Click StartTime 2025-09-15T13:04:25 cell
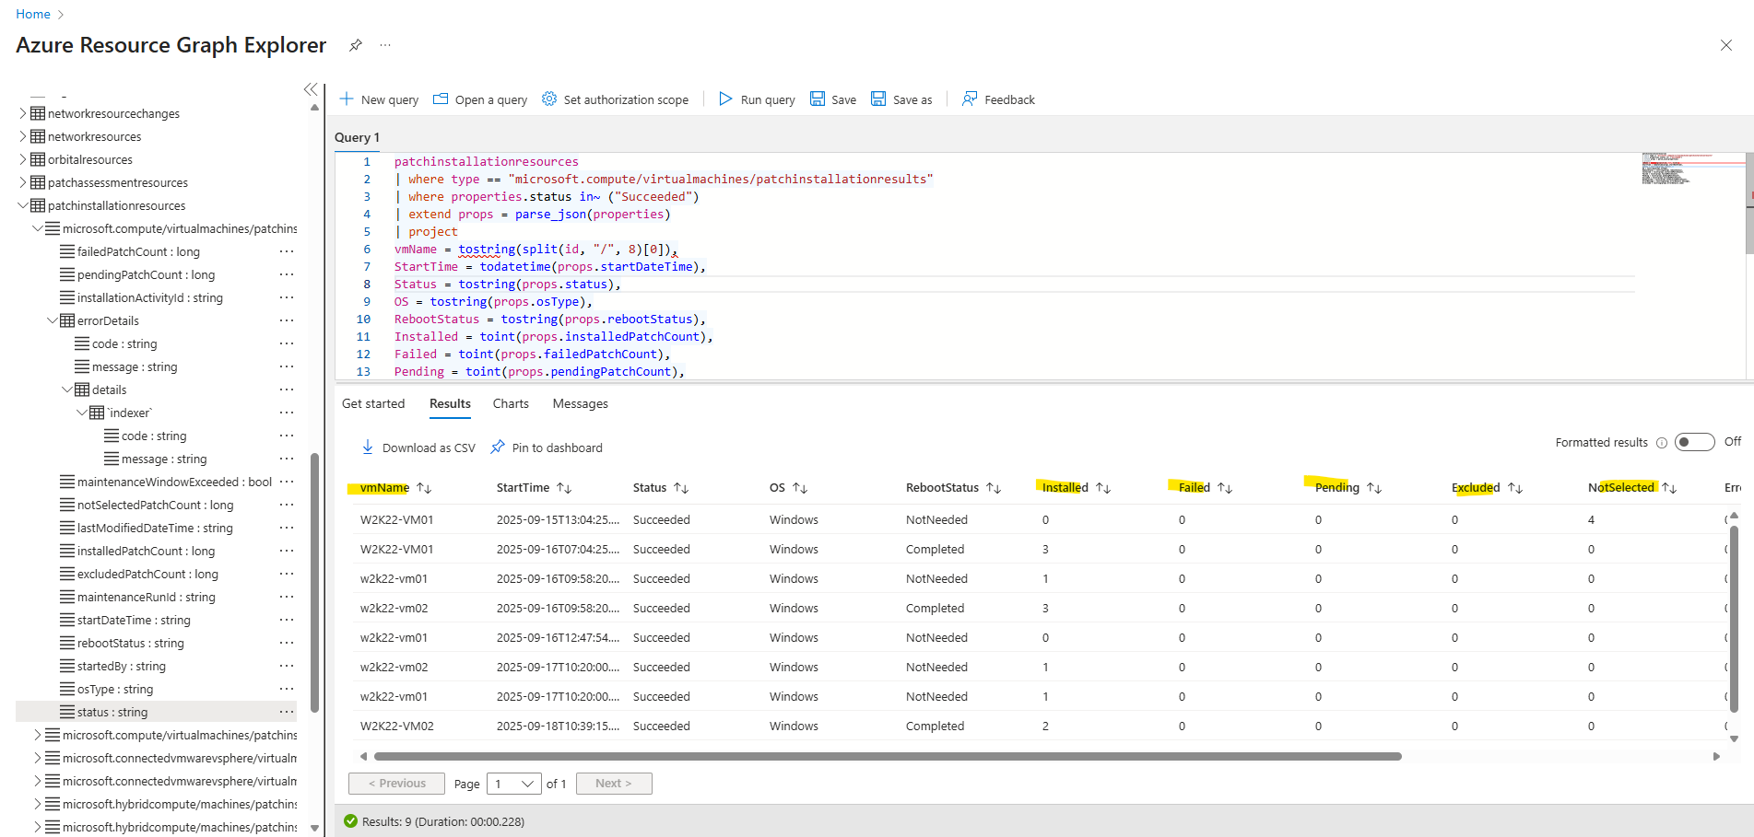 click(x=558, y=519)
